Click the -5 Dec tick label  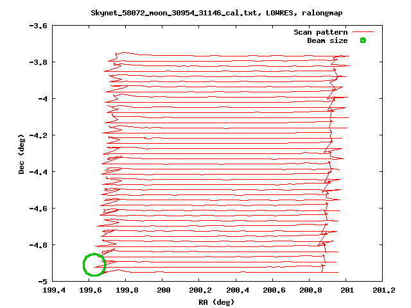click(43, 282)
